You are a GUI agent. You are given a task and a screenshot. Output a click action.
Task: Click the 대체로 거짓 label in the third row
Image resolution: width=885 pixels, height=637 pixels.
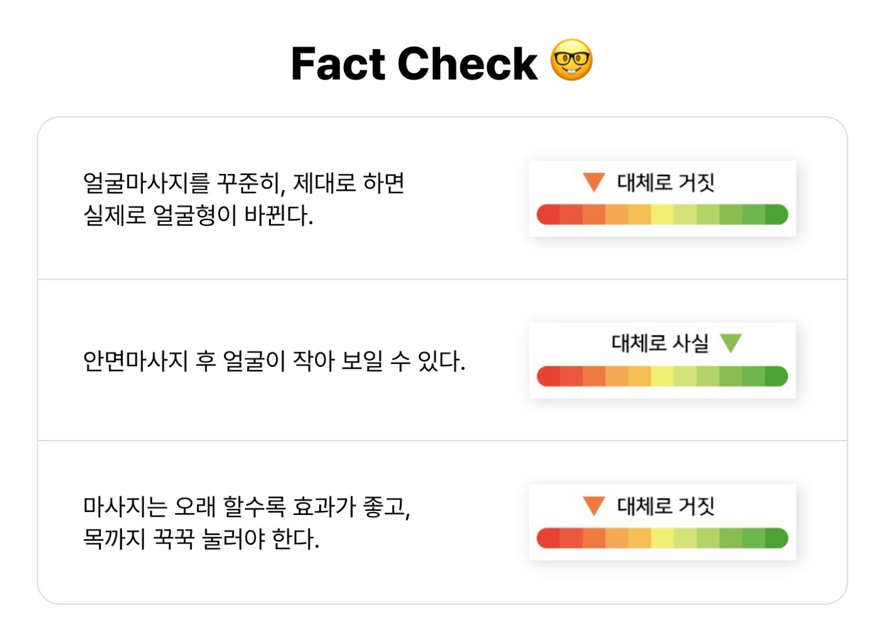pyautogui.click(x=666, y=505)
